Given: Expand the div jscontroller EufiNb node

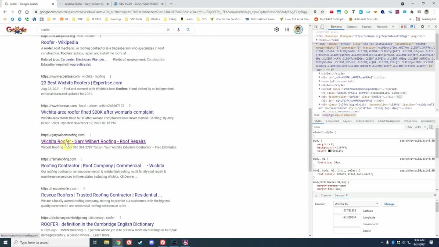Looking at the screenshot, I should coord(320,97).
